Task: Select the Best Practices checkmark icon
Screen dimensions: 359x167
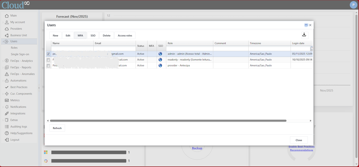Action: [x=7, y=87]
